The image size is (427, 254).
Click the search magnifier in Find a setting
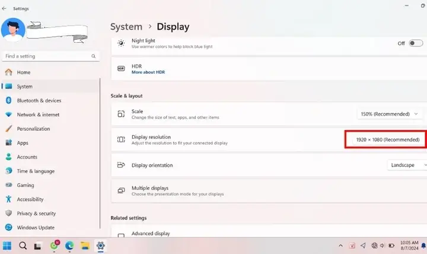(94, 56)
